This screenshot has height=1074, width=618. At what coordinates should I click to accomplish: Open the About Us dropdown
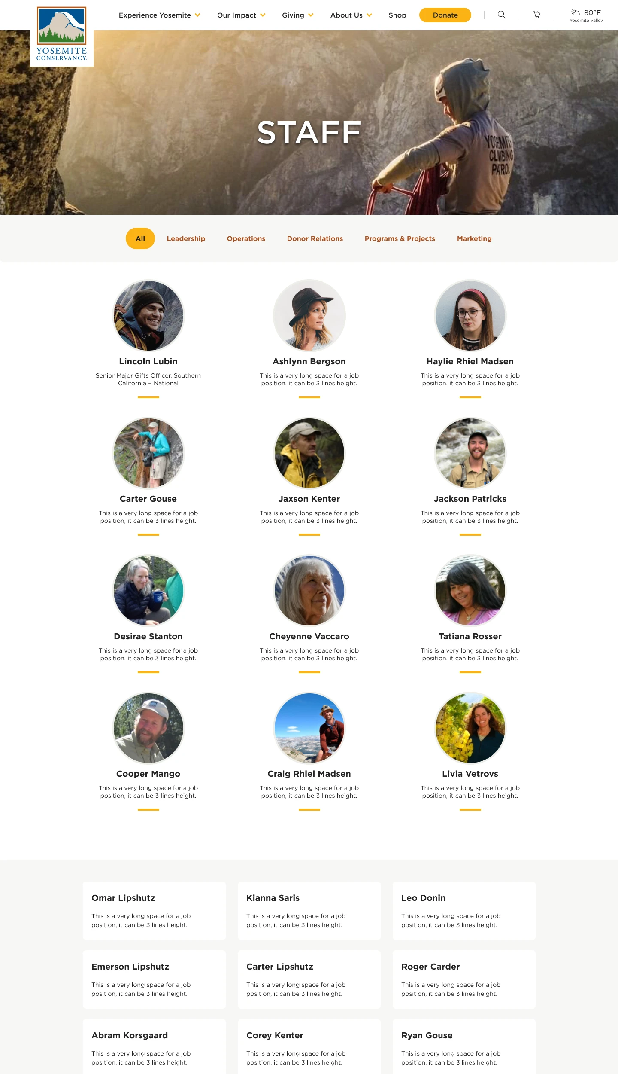pyautogui.click(x=351, y=15)
